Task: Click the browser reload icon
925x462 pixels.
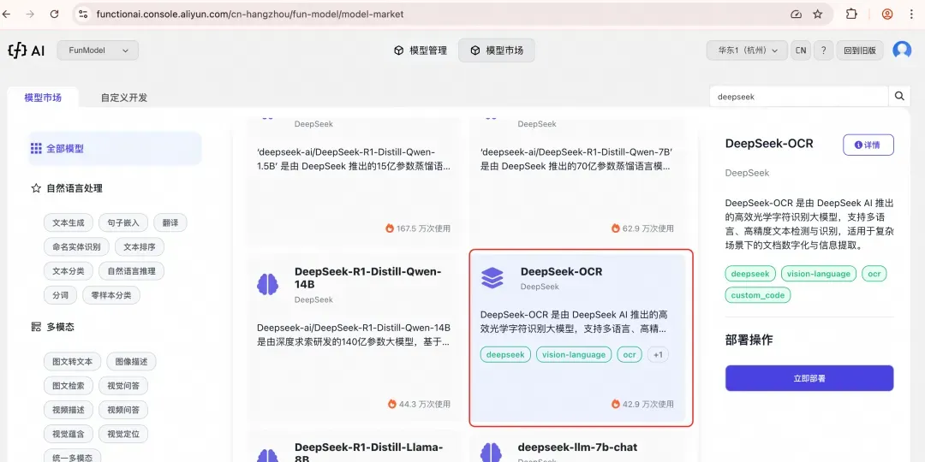Action: (x=54, y=15)
